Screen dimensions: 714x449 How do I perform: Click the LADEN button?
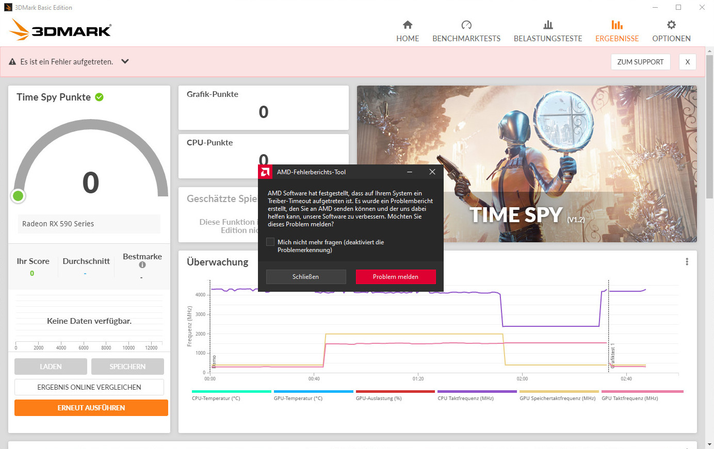click(x=51, y=367)
